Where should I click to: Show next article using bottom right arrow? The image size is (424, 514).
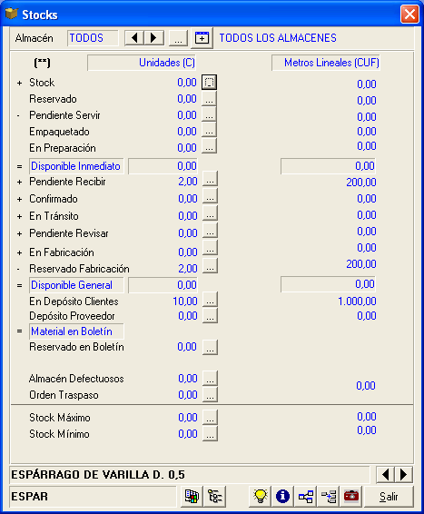pos(404,474)
